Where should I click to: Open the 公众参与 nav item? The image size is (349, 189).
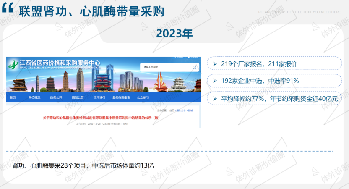click(x=143, y=98)
